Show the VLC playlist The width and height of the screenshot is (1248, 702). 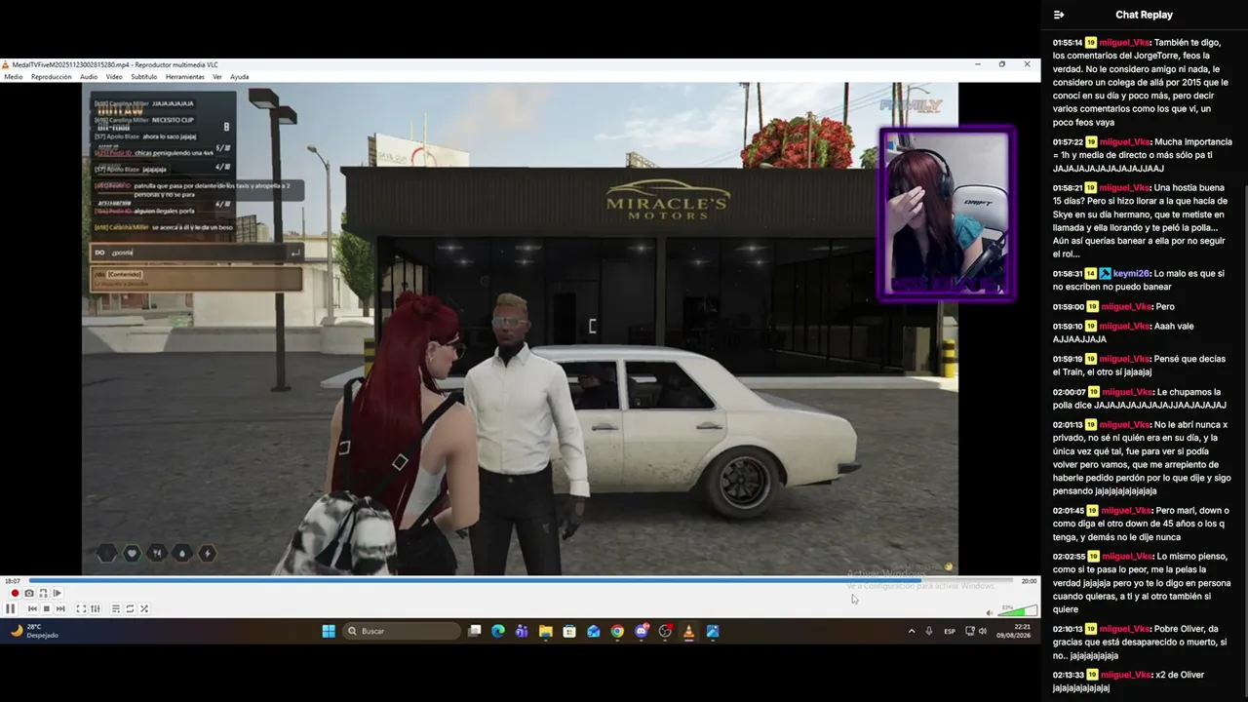[x=115, y=608]
